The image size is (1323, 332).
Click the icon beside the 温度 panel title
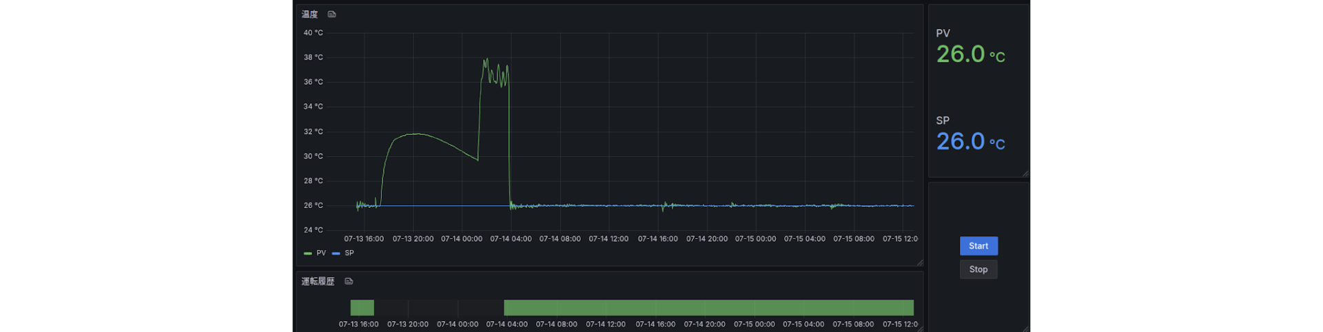coord(331,14)
